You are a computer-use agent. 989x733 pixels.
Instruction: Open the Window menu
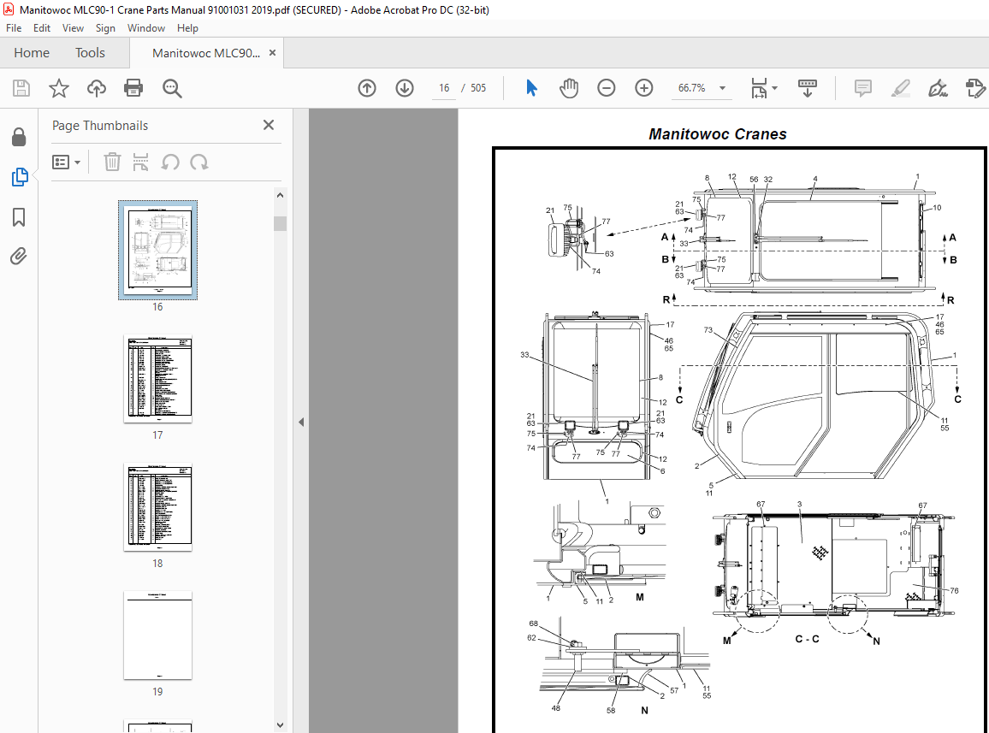(145, 27)
